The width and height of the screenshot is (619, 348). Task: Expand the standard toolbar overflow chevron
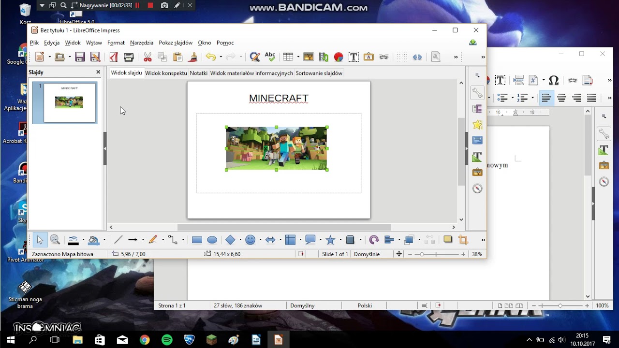coord(456,57)
